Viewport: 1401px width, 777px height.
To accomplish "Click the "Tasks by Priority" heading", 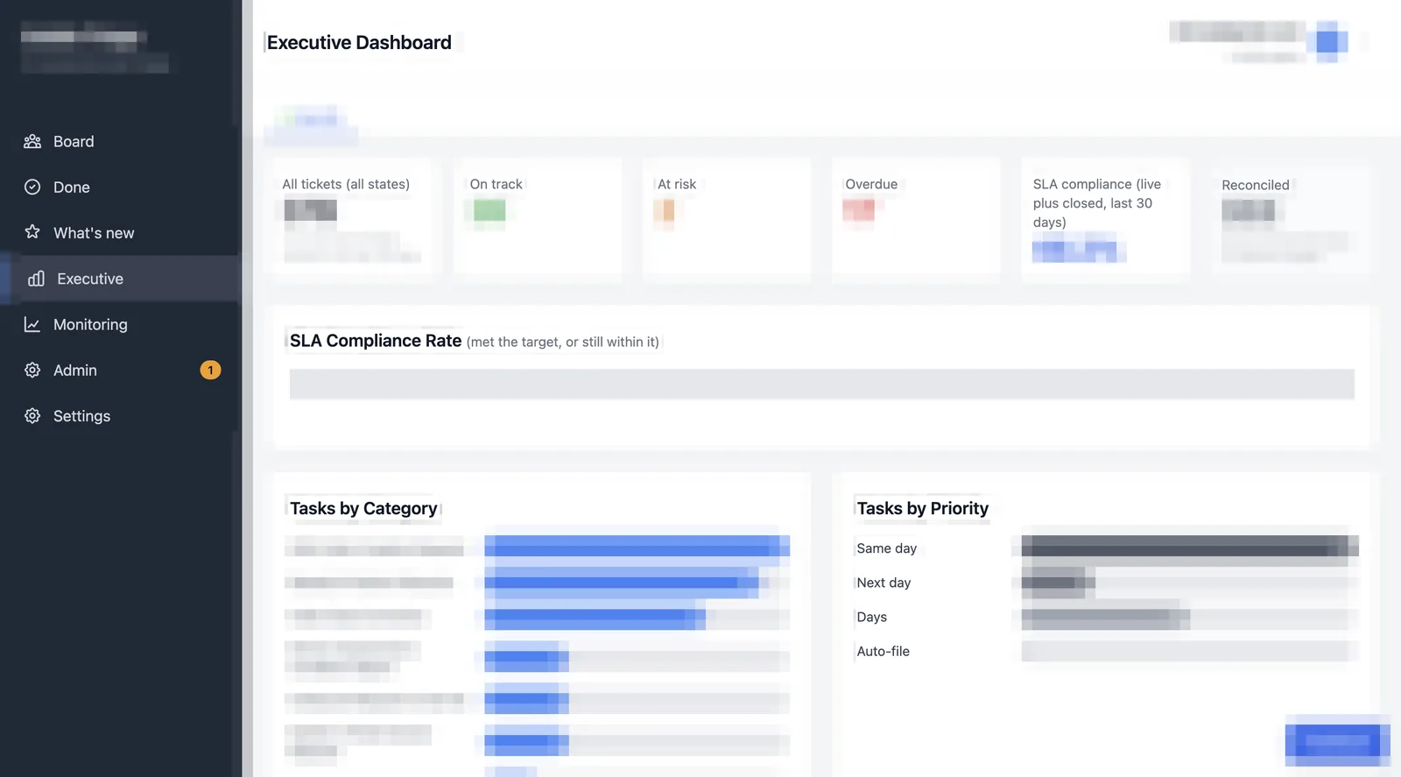I will pyautogui.click(x=923, y=509).
